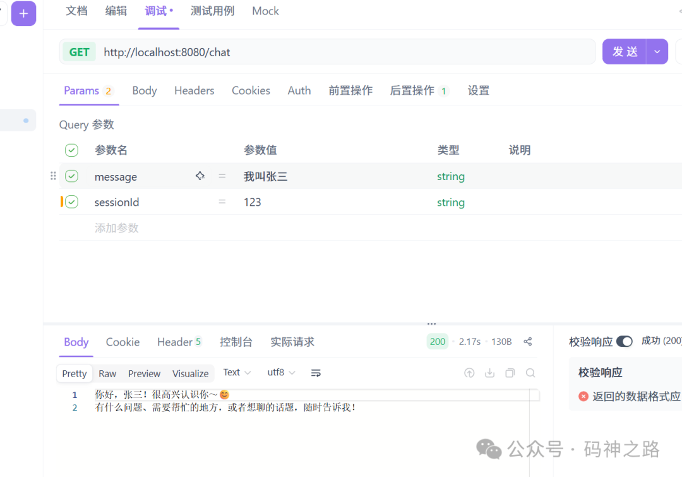Image resolution: width=682 pixels, height=477 pixels.
Task: Download the response body
Action: click(489, 373)
